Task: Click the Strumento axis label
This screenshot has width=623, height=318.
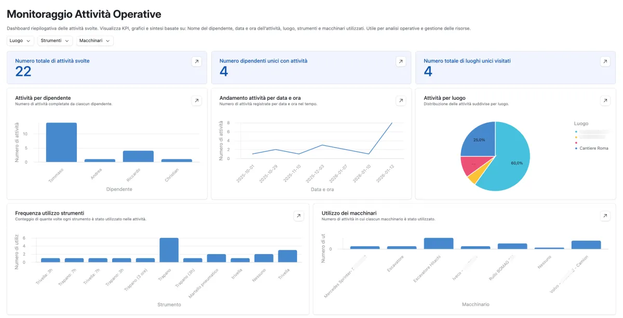Action: click(x=169, y=304)
